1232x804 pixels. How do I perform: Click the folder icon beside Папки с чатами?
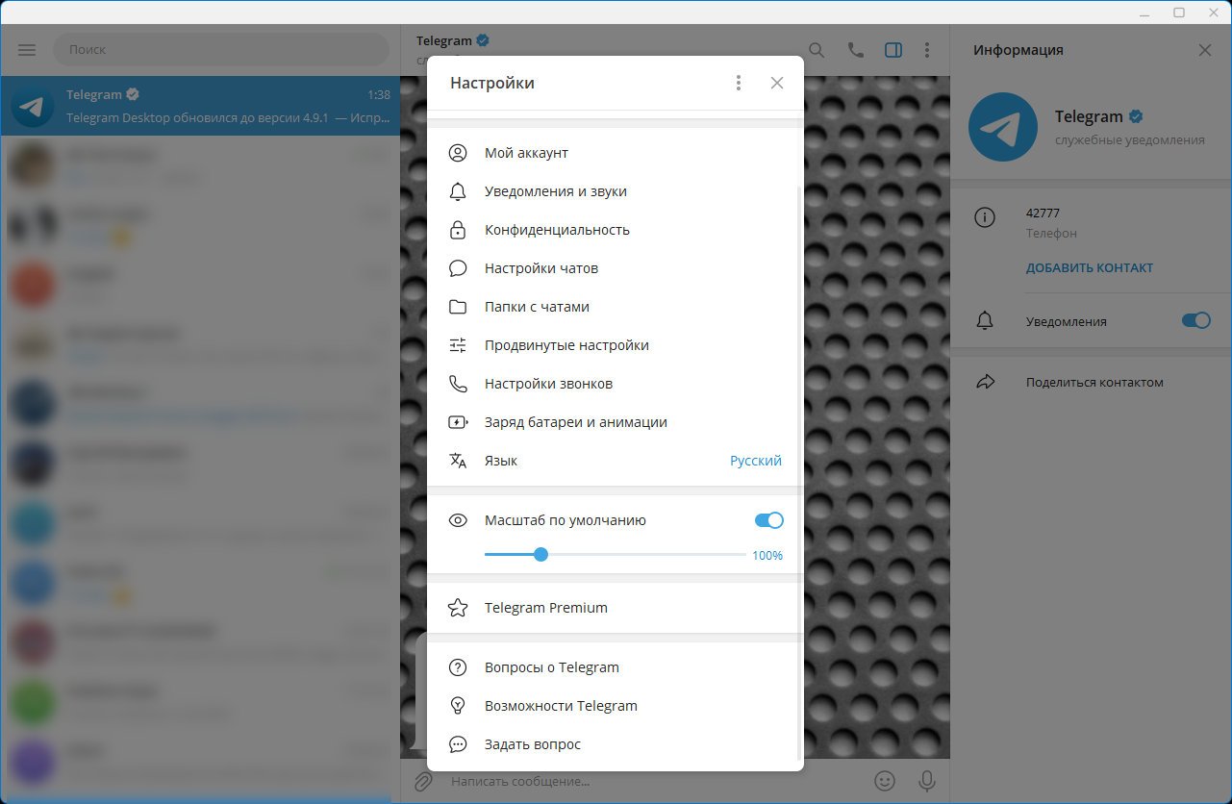tap(458, 307)
